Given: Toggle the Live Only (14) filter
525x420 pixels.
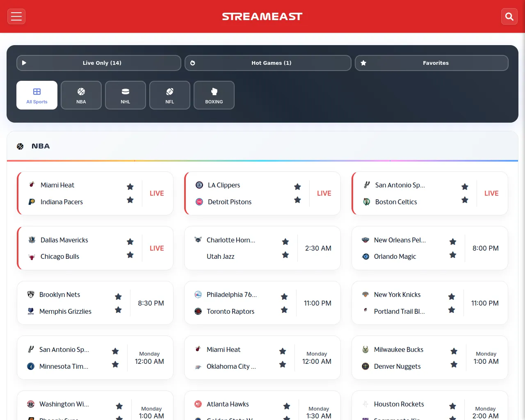Looking at the screenshot, I should point(99,63).
